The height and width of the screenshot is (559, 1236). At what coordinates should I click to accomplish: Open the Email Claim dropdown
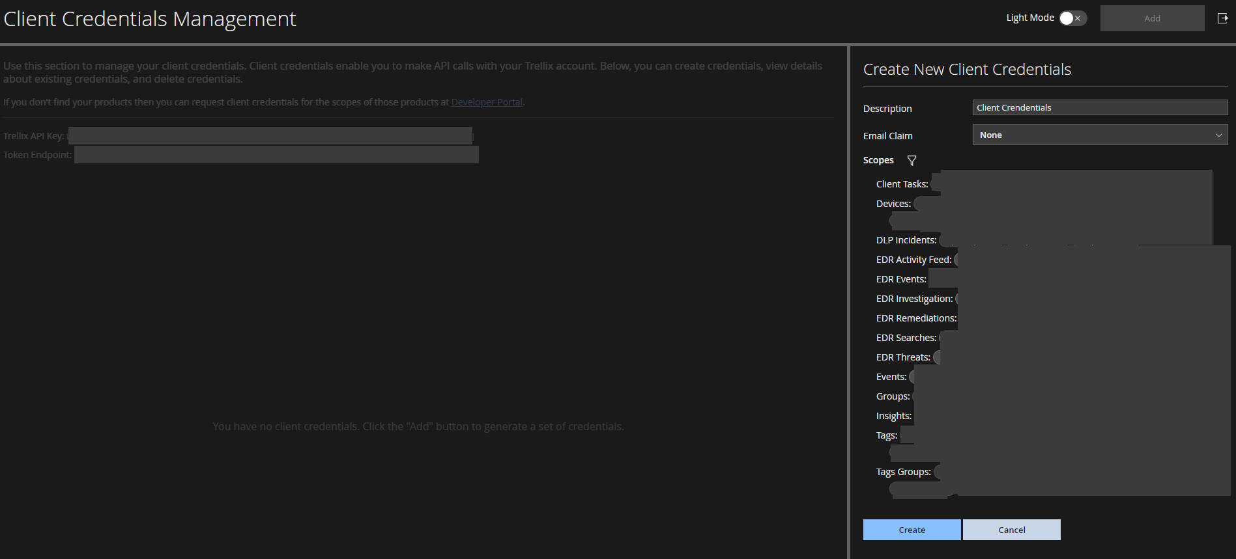(1100, 135)
